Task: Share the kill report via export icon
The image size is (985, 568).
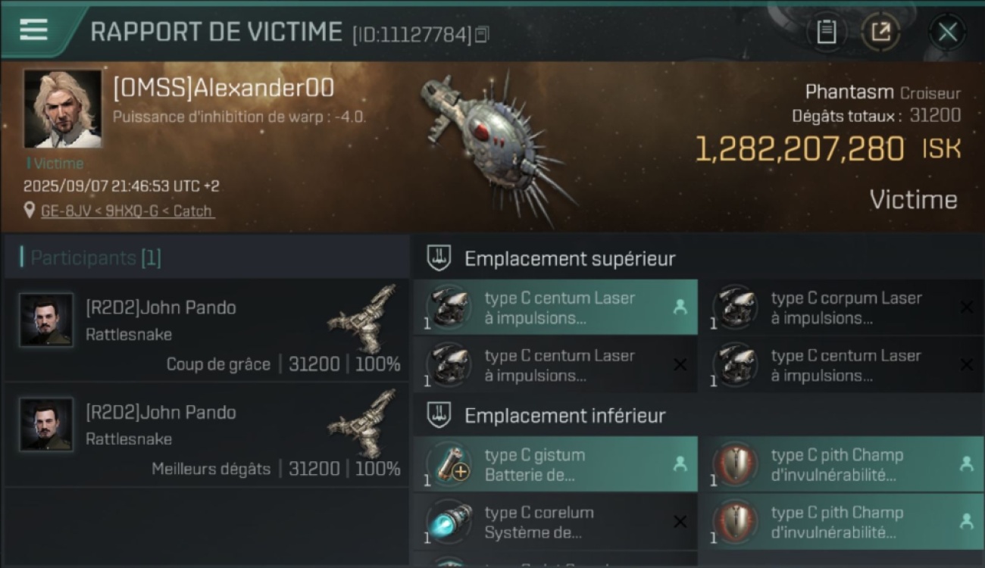Action: [x=880, y=33]
